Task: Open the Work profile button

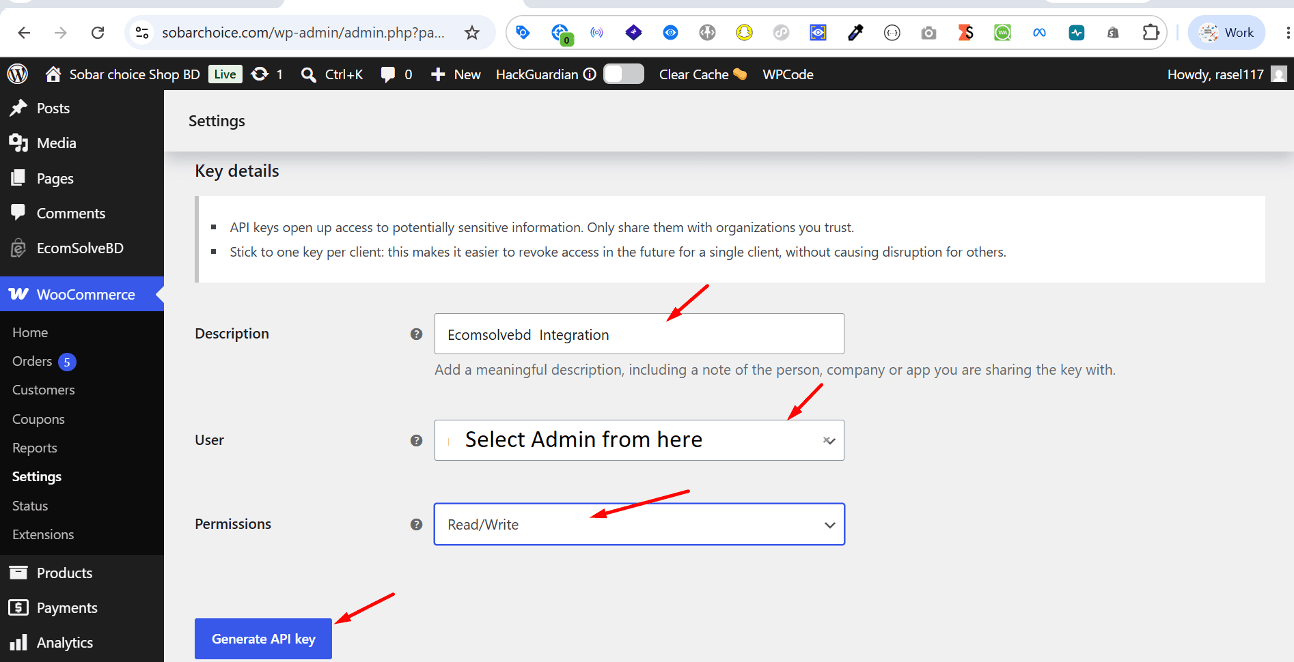Action: 1226,32
